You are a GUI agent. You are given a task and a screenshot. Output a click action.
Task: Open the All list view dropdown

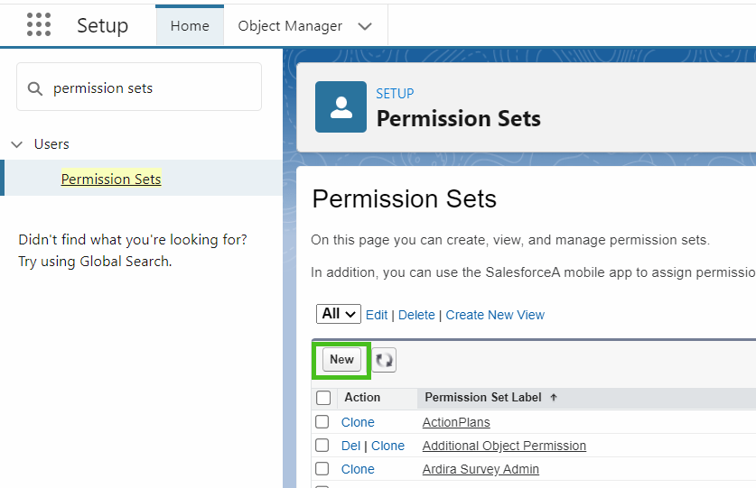[339, 314]
